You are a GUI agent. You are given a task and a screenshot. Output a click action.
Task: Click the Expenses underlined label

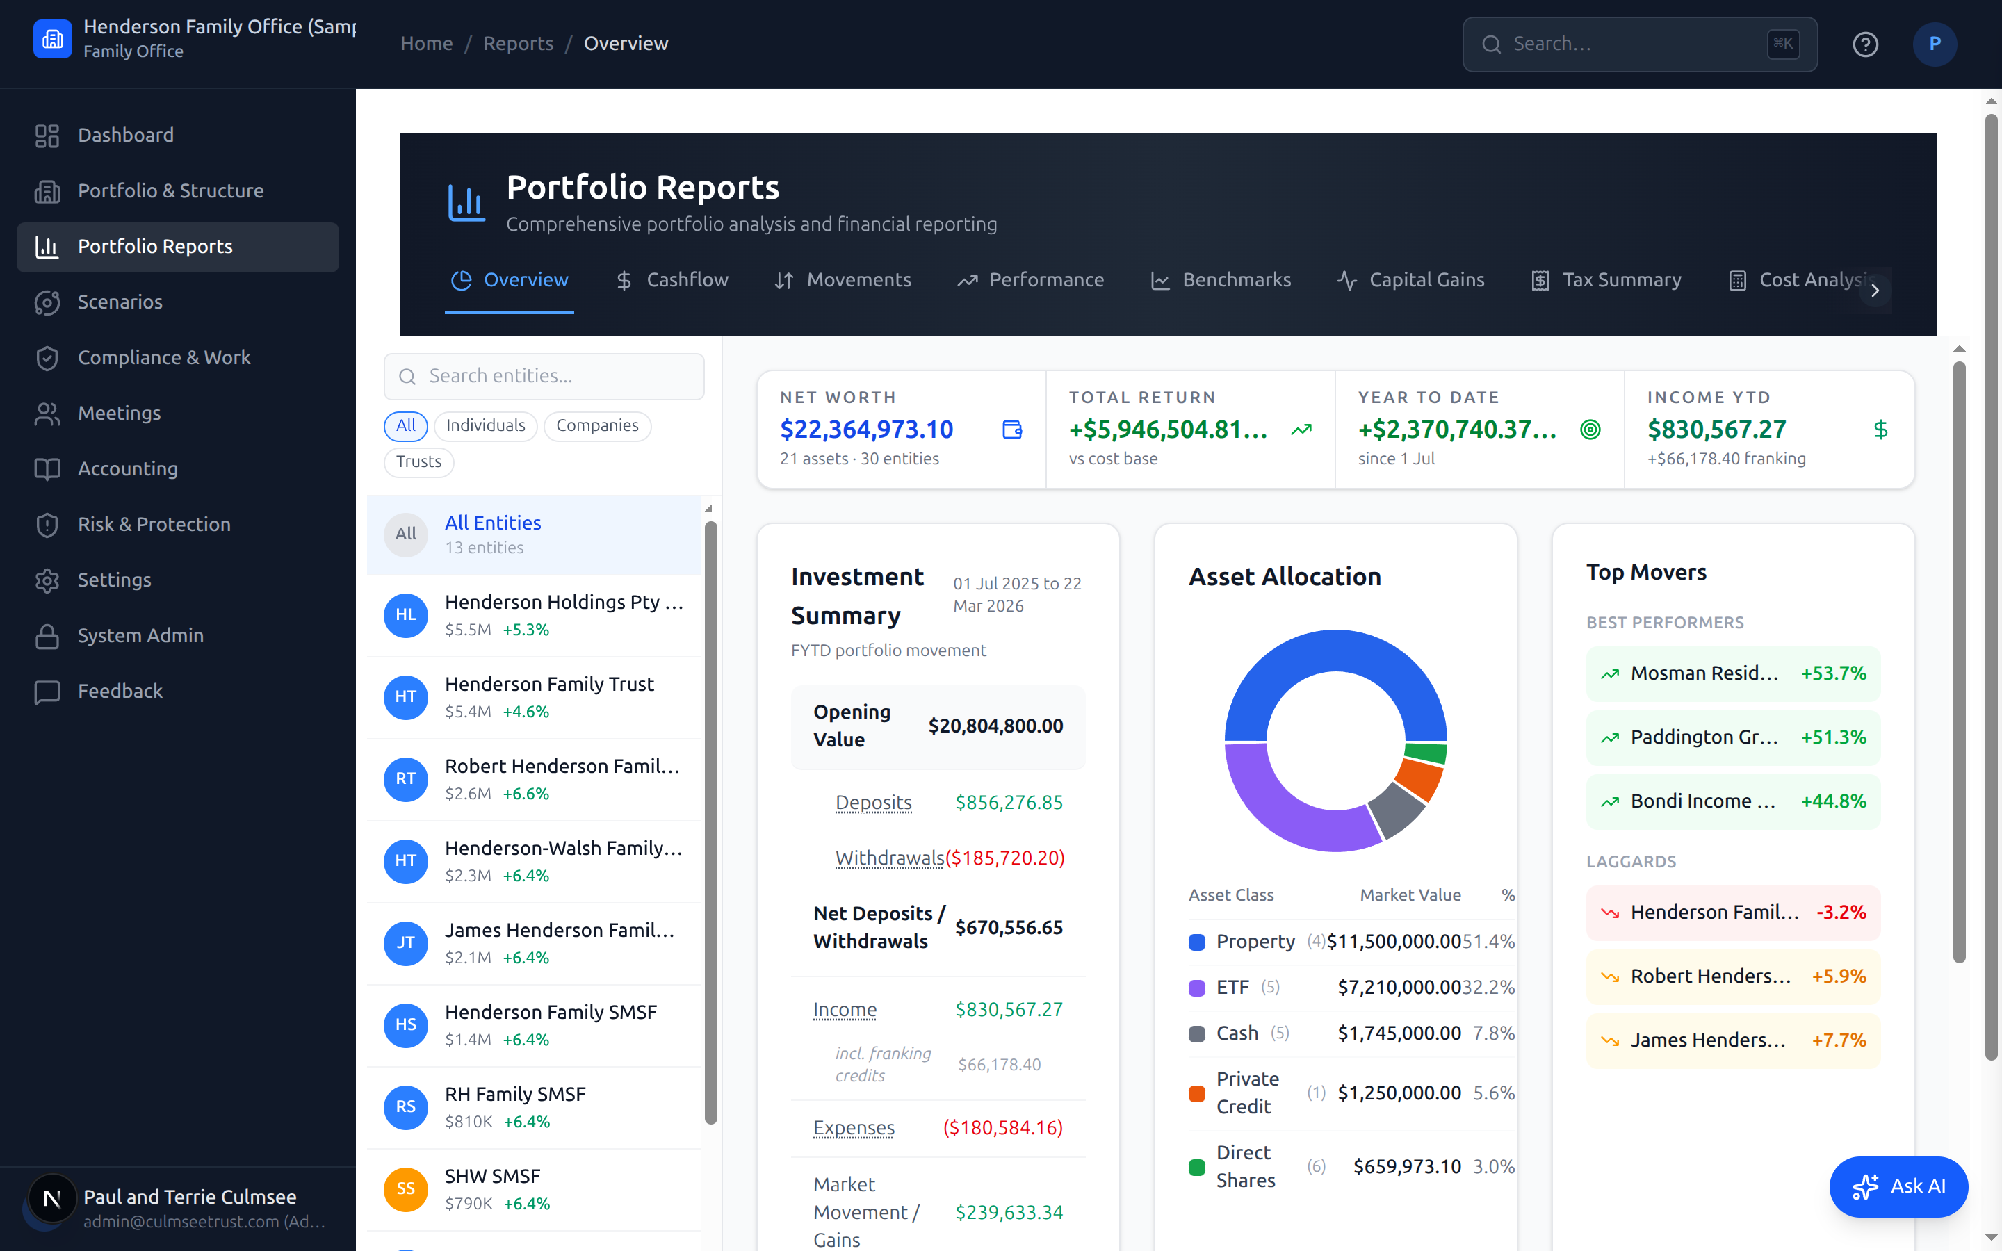pyautogui.click(x=854, y=1128)
